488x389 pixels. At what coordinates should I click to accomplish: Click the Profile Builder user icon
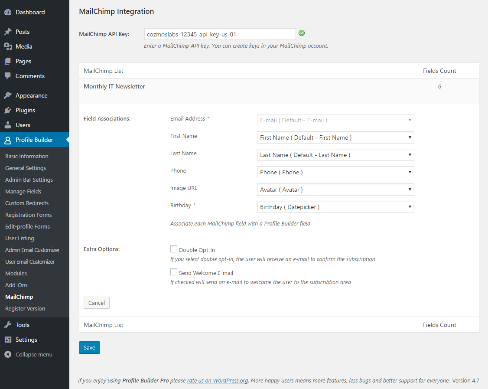(8, 140)
